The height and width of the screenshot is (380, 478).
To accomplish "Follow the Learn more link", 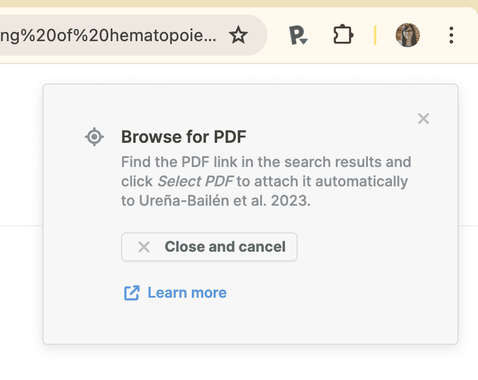I will (x=187, y=293).
